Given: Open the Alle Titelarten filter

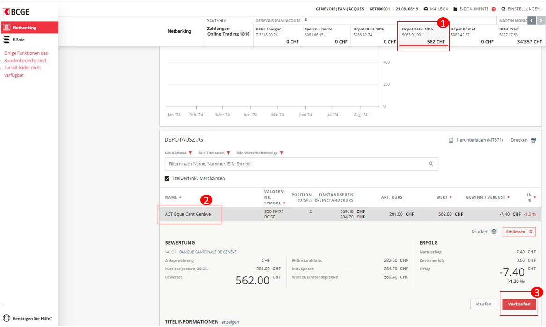Looking at the screenshot, I should [x=214, y=153].
